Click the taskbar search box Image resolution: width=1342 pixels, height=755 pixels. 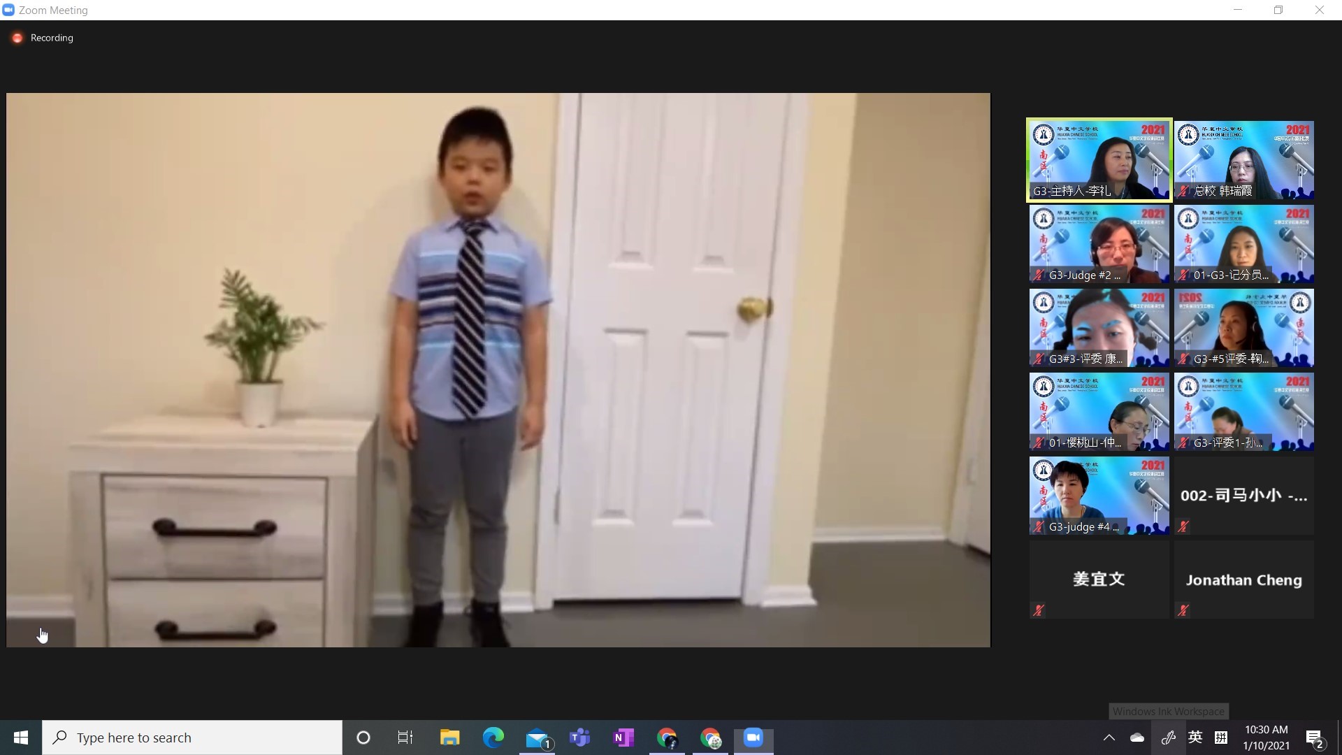coord(192,738)
